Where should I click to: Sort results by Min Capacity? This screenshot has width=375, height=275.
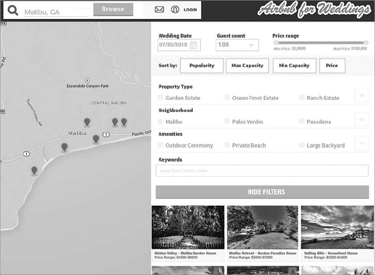294,66
